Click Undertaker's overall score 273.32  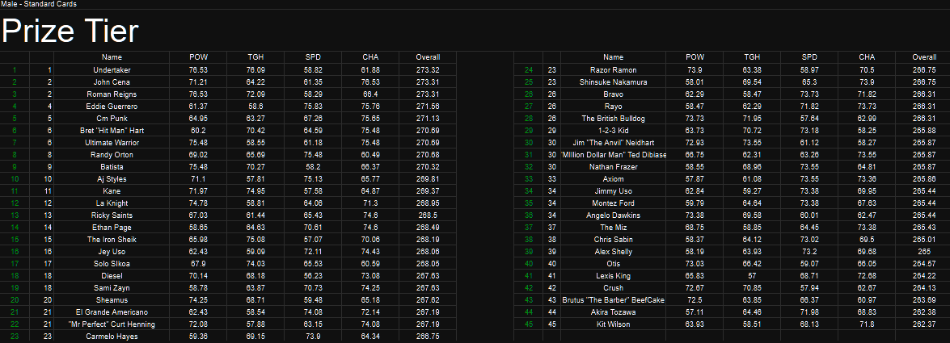coord(428,70)
